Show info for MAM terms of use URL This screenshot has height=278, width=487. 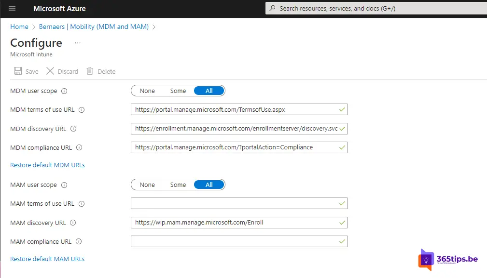point(82,204)
